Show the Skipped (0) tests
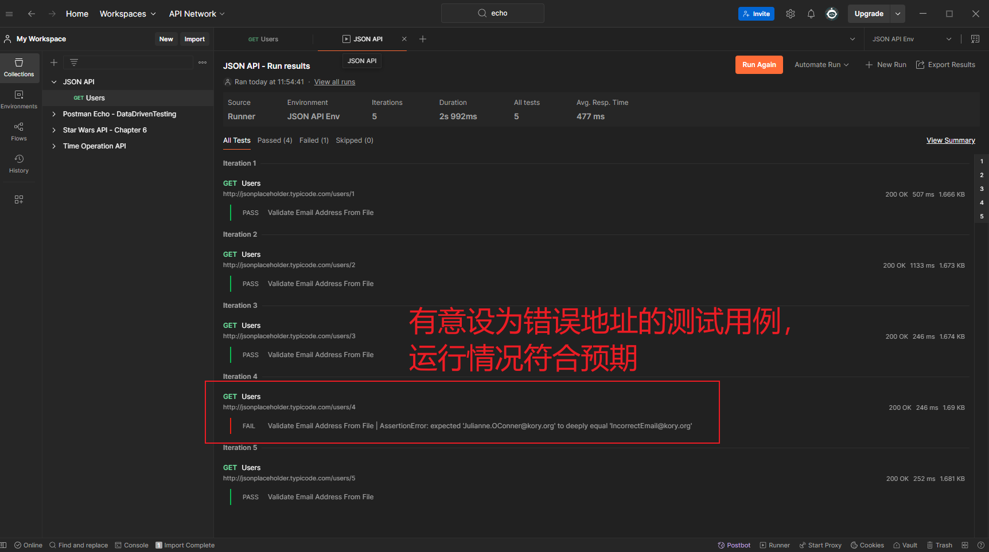Screen dimensions: 989x552 (355, 140)
